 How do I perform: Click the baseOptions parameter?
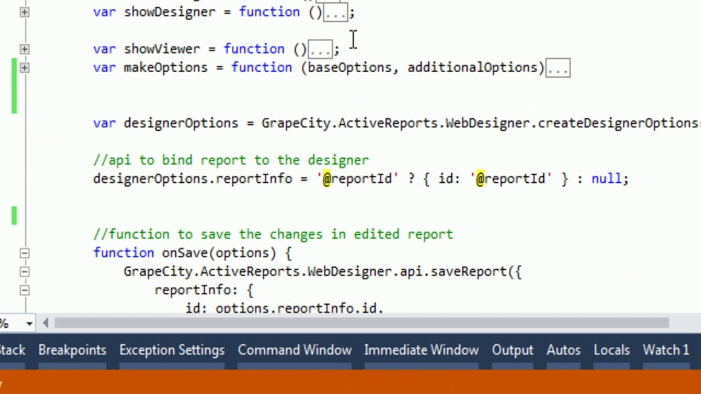[x=350, y=67]
